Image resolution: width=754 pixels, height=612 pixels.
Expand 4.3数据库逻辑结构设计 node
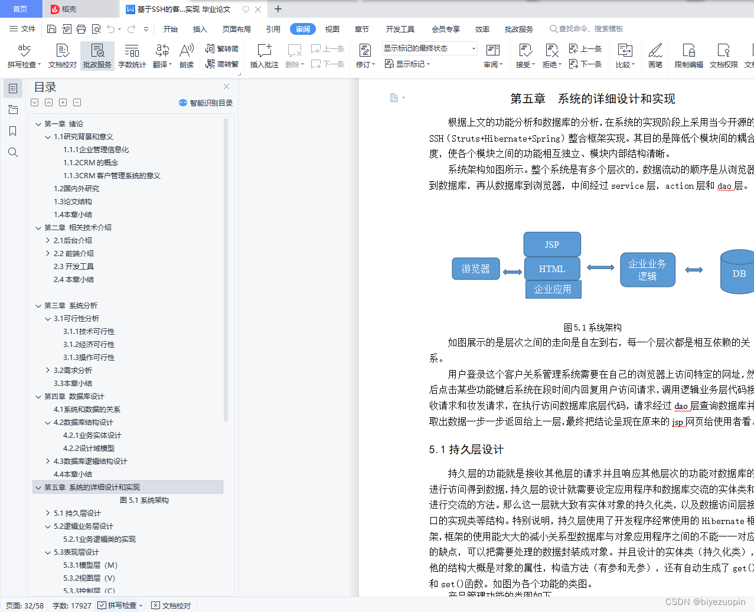(x=48, y=462)
